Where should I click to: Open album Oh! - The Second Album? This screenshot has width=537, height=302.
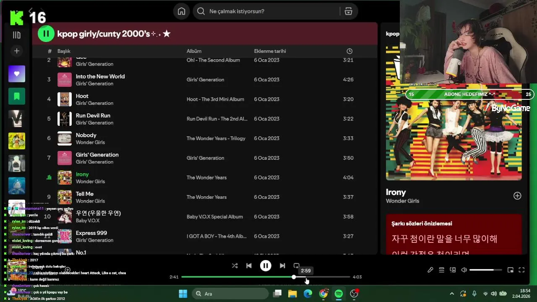[x=213, y=60]
